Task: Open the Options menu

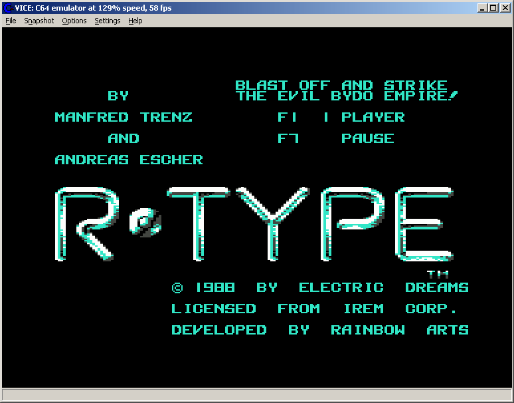Action: click(74, 21)
